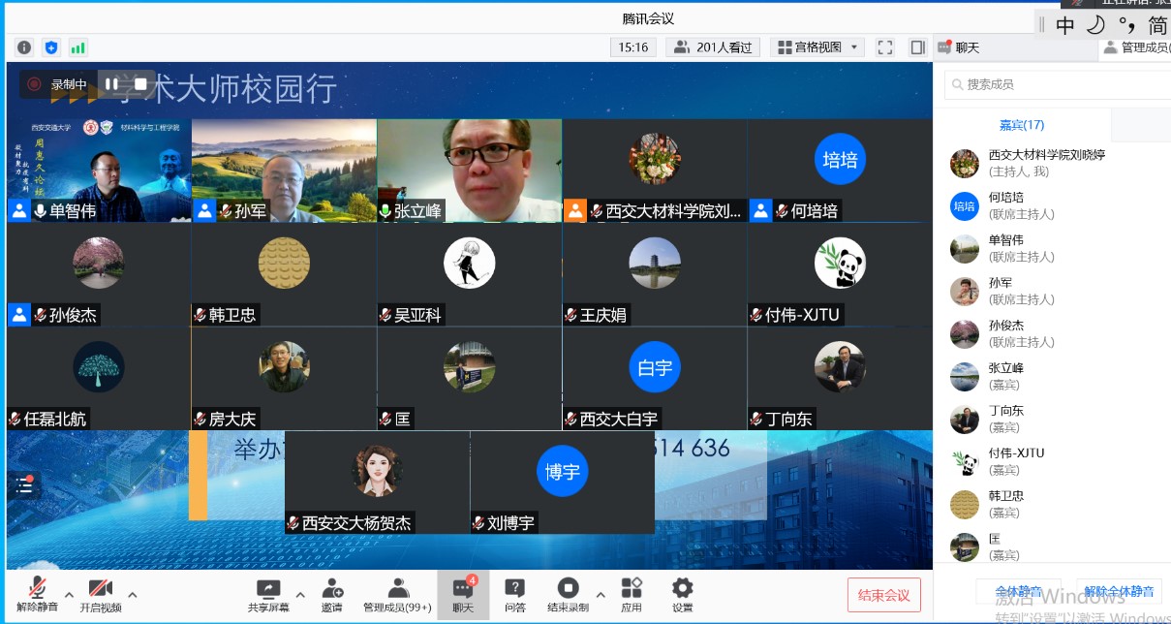Expand the arrow beside 共享屏幕
The image size is (1171, 624).
300,595
